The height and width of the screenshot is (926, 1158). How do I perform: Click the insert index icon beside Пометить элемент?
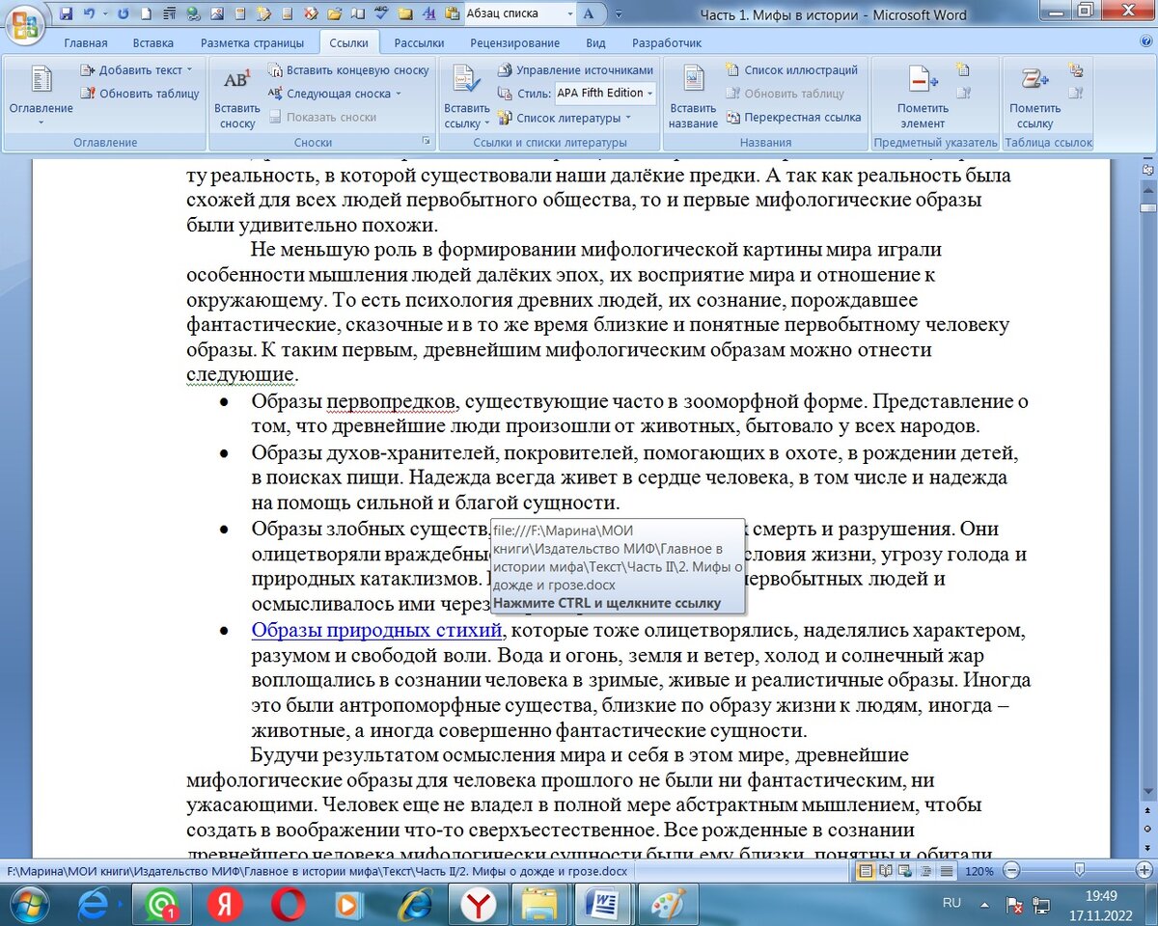(963, 70)
